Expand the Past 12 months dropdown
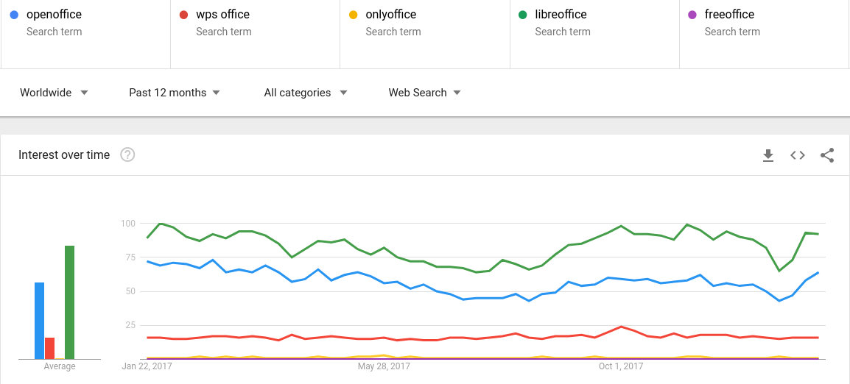This screenshot has width=850, height=384. click(x=175, y=93)
